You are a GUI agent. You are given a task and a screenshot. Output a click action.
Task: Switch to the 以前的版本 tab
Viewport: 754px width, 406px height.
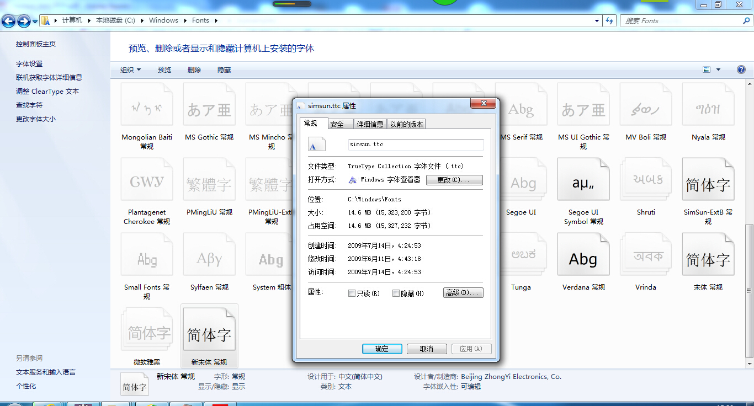pyautogui.click(x=407, y=124)
